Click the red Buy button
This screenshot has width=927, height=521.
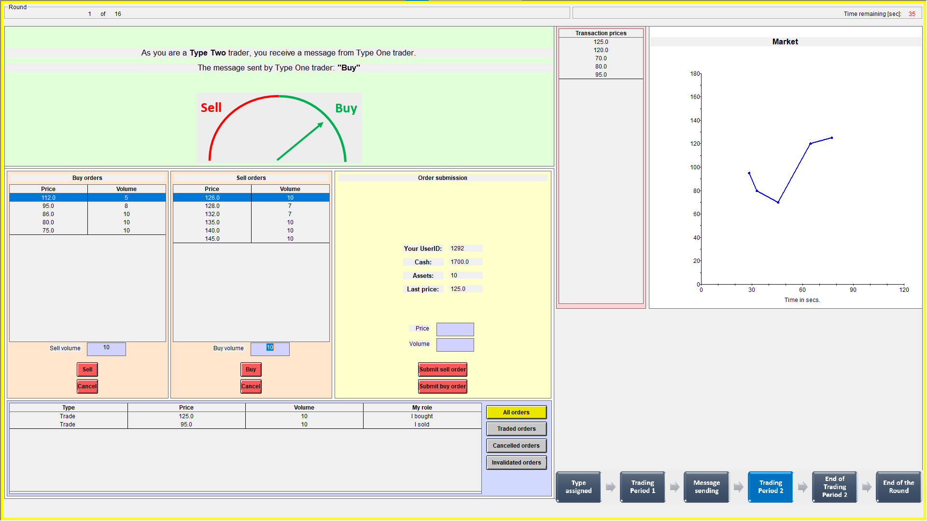pyautogui.click(x=251, y=370)
